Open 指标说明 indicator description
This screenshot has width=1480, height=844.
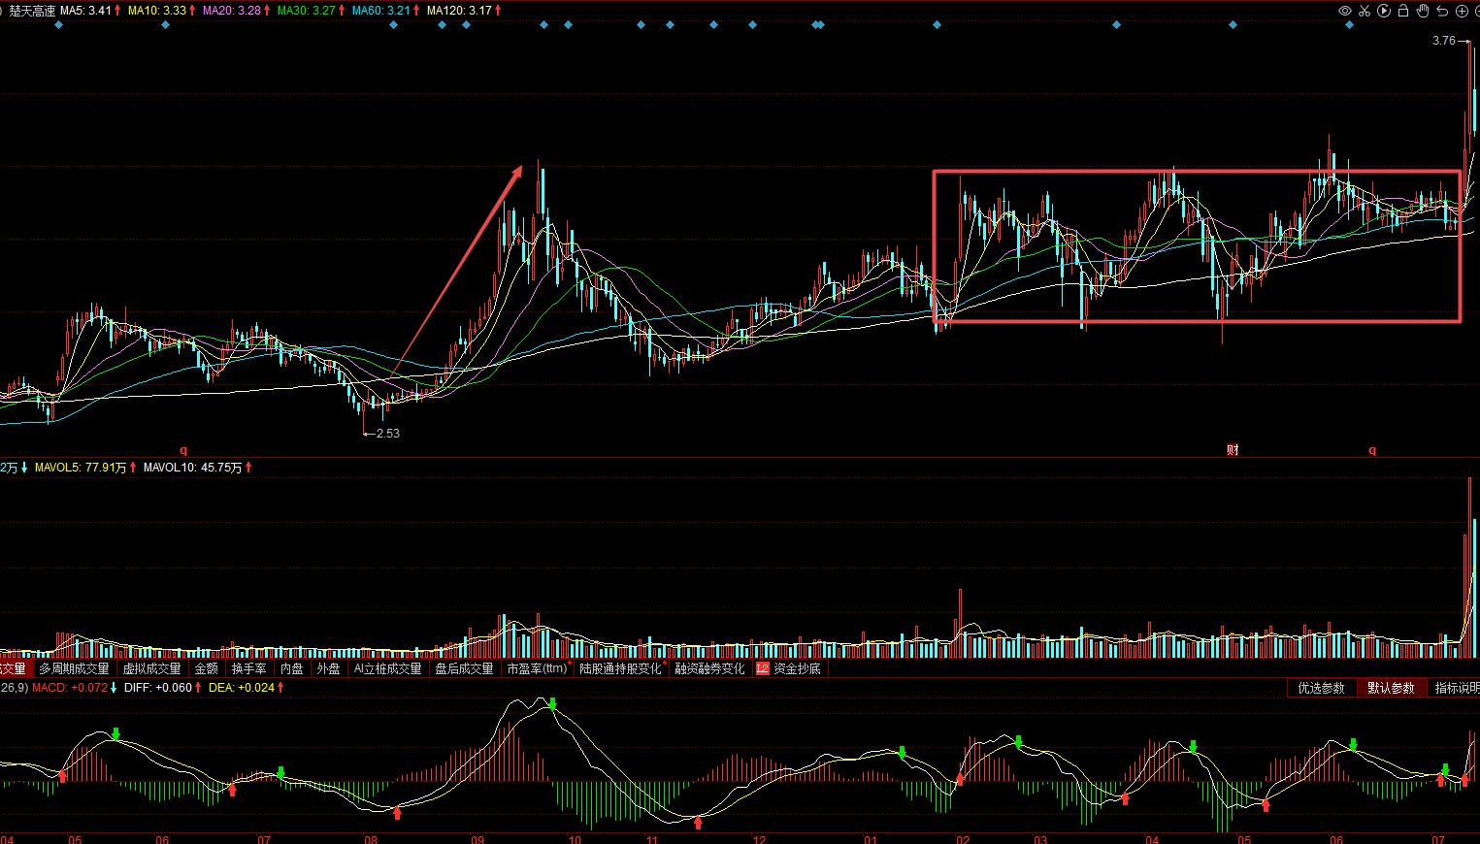tap(1456, 688)
